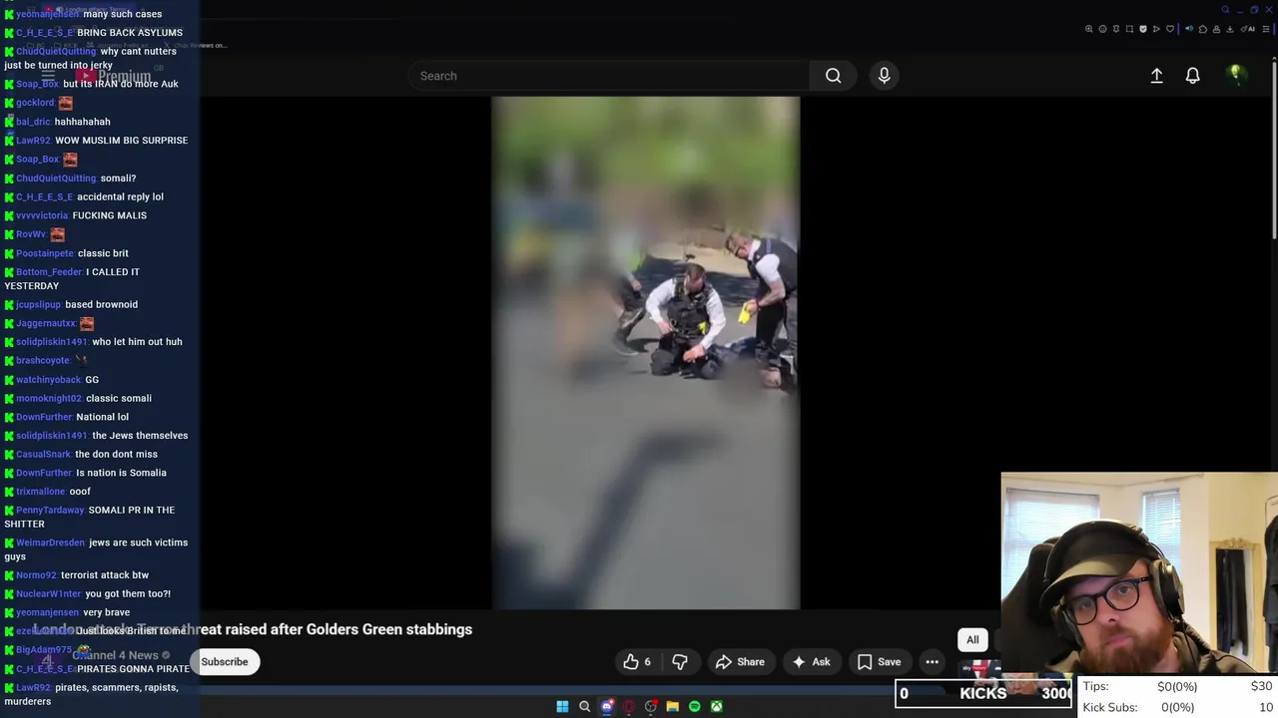Click the YouTube page scrollbar

click(1273, 150)
